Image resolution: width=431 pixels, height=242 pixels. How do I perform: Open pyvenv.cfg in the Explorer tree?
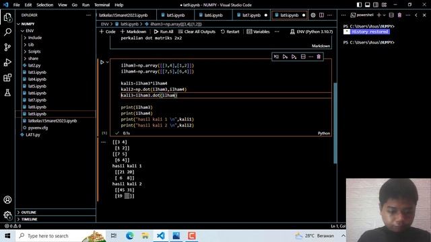pos(56,128)
